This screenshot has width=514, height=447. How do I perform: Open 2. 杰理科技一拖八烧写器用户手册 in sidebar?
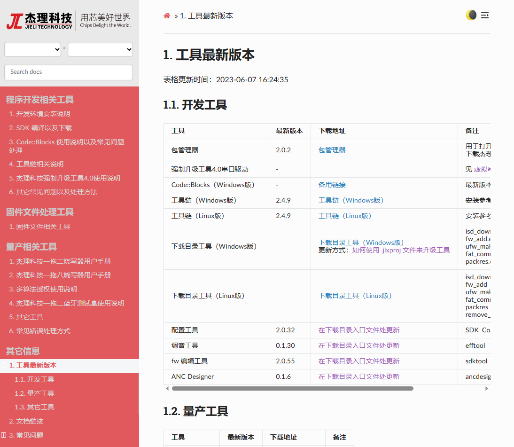tap(60, 275)
